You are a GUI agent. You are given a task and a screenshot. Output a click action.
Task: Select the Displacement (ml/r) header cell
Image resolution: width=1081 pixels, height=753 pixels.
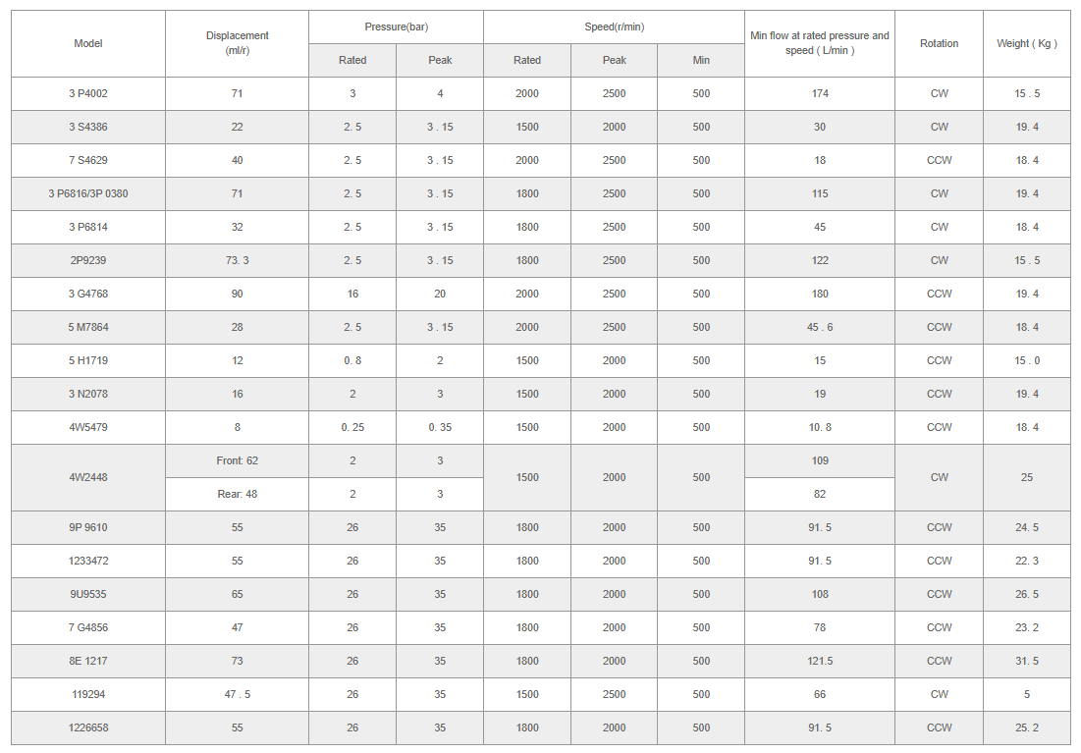[x=237, y=43]
